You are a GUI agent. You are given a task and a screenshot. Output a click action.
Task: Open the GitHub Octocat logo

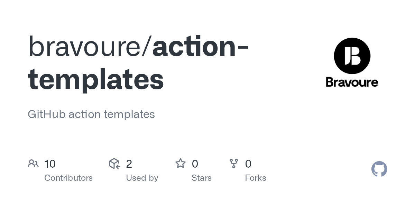click(379, 169)
